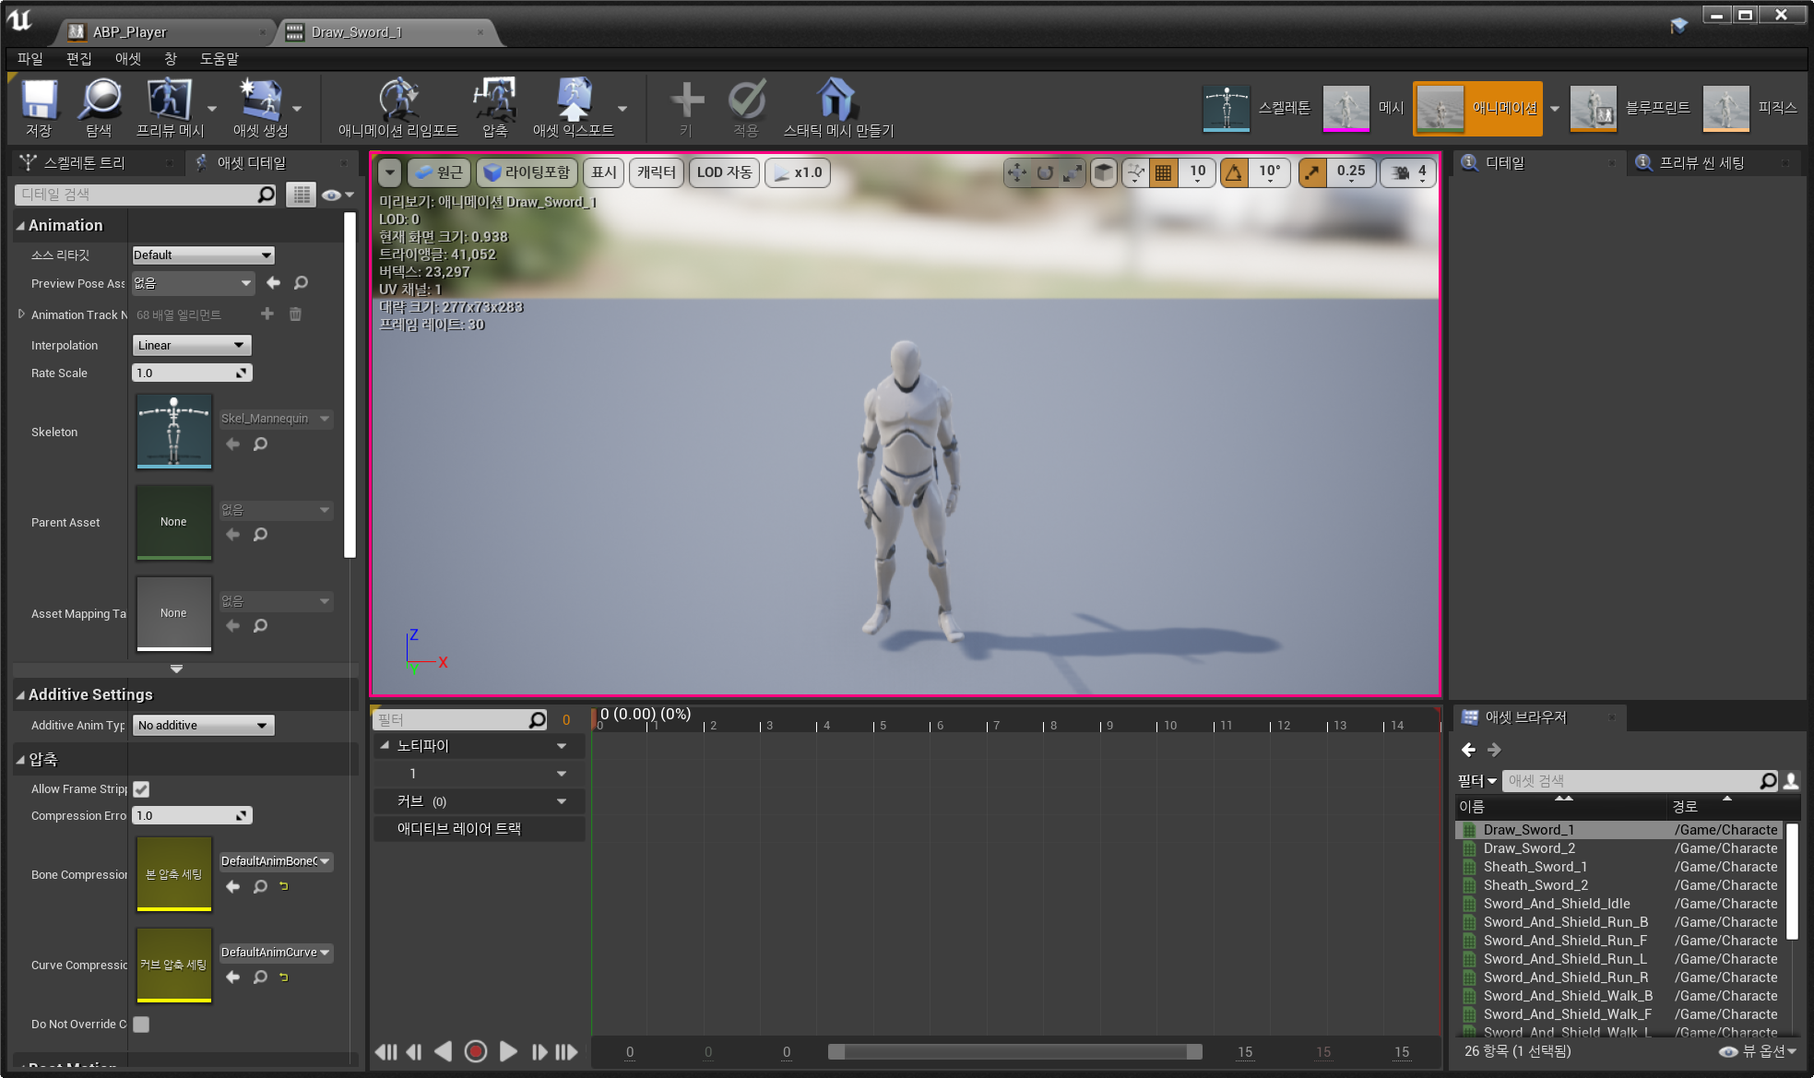Enable the Do Not Override Compression checkbox
Viewport: 1814px width, 1078px height.
point(141,1025)
